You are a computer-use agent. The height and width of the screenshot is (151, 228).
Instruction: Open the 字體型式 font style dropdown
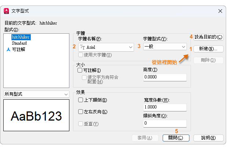[183, 47]
